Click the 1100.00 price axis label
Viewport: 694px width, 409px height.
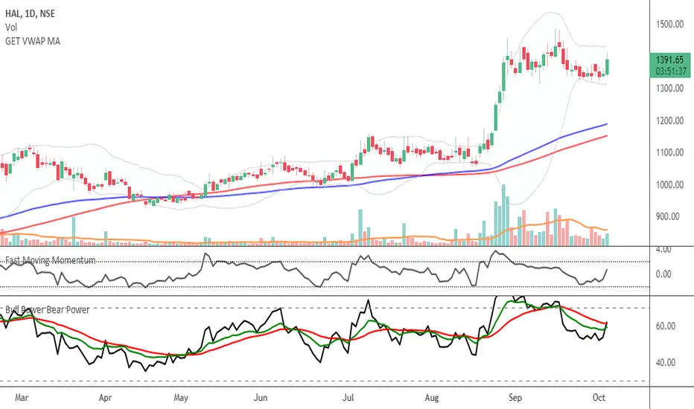[x=669, y=152]
